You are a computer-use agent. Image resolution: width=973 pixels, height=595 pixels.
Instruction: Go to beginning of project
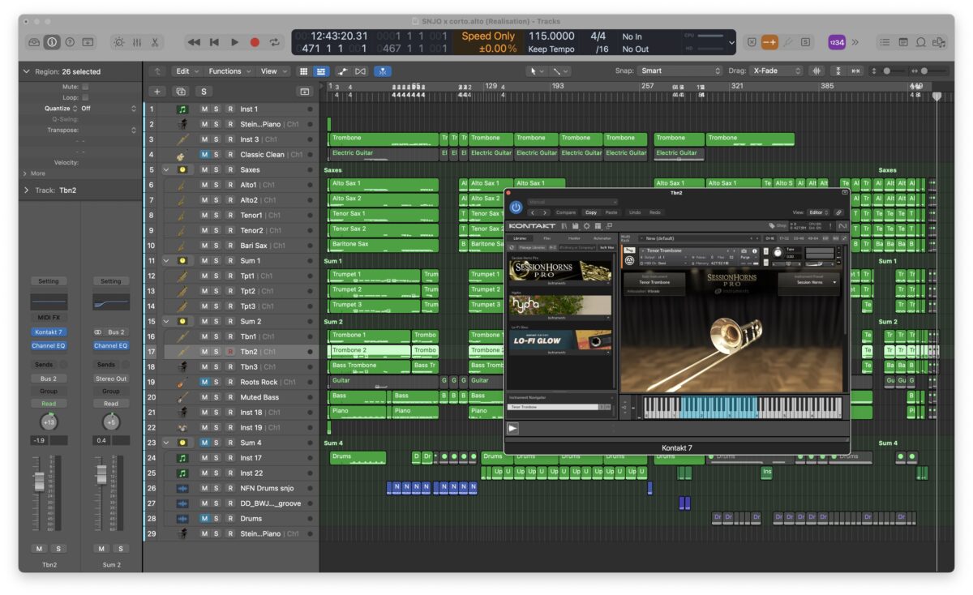pyautogui.click(x=214, y=42)
